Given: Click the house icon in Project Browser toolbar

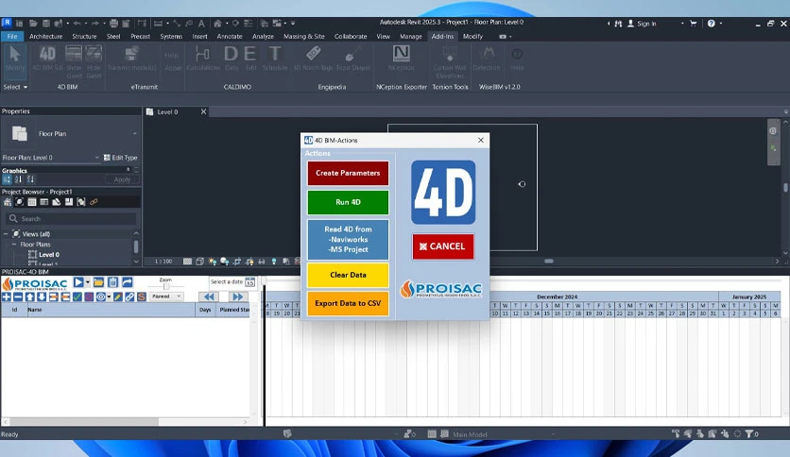Looking at the screenshot, I should (7, 202).
